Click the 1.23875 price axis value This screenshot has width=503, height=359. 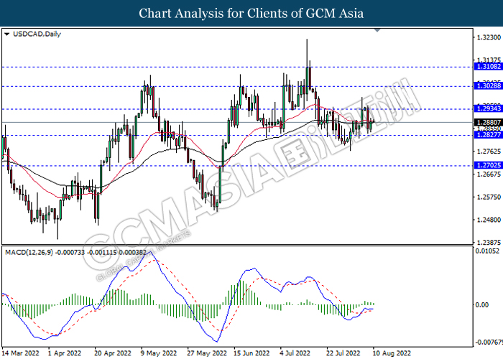tap(489, 243)
